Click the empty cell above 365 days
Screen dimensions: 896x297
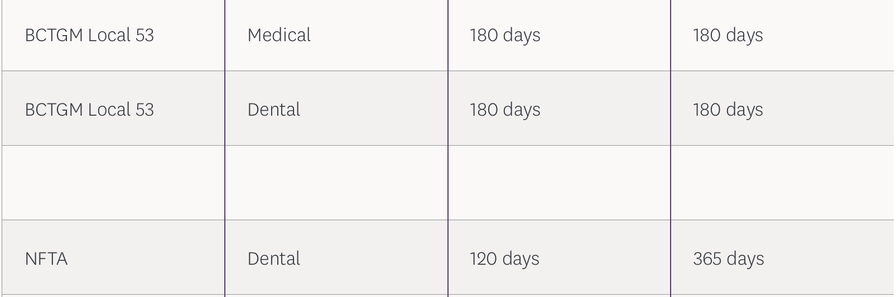click(782, 182)
